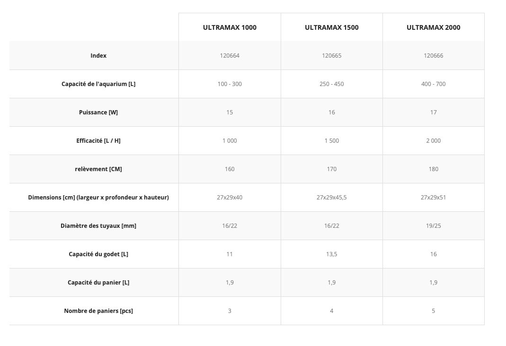
Task: Click the ULTRAMAX 1000 column header
Action: click(230, 27)
